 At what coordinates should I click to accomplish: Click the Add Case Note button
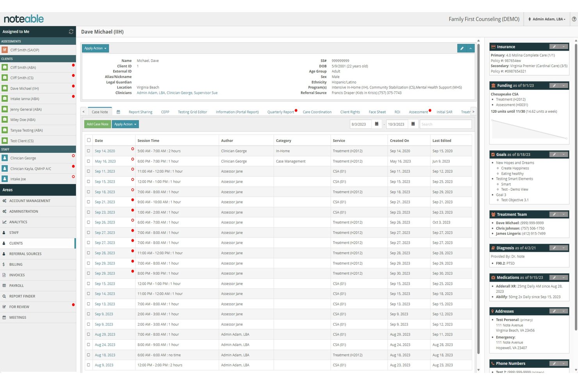[98, 124]
